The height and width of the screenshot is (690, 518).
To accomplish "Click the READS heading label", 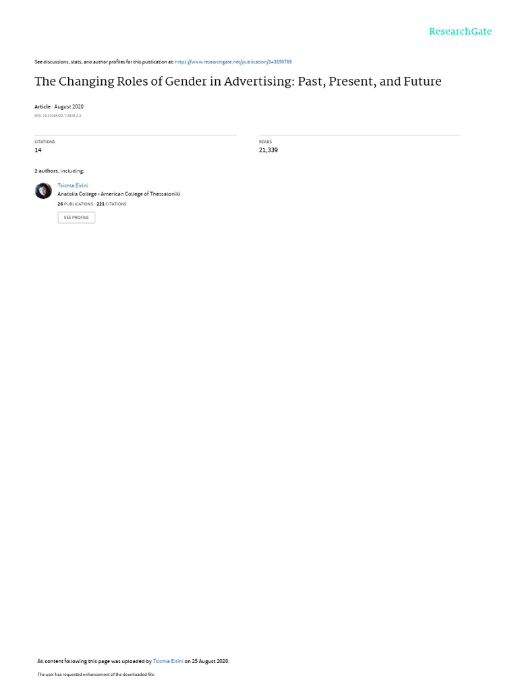I will (265, 142).
